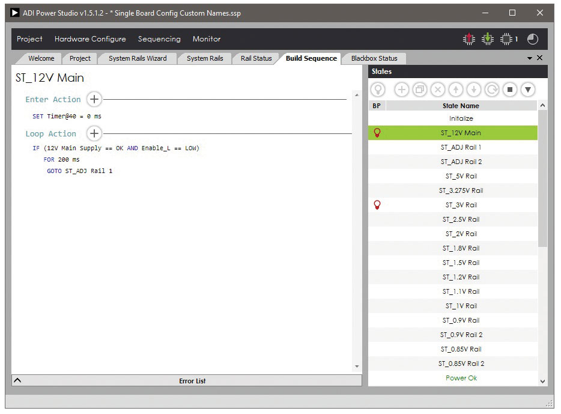The image size is (561, 414).
Task: Click the green download-to-chip icon
Action: click(488, 39)
